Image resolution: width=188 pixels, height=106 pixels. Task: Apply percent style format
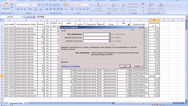click(77, 9)
